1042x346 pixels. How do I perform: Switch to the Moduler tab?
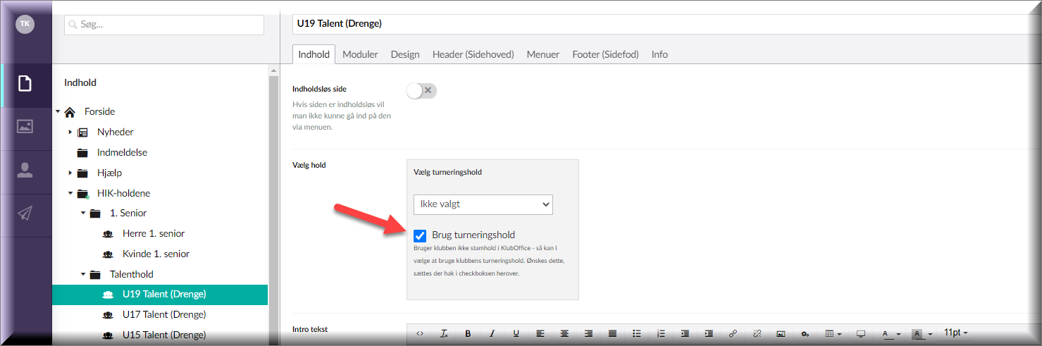coord(360,54)
